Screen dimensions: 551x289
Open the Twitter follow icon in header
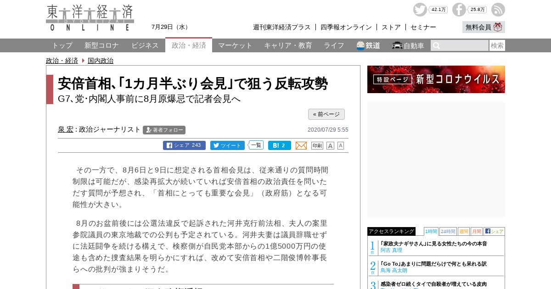420,10
